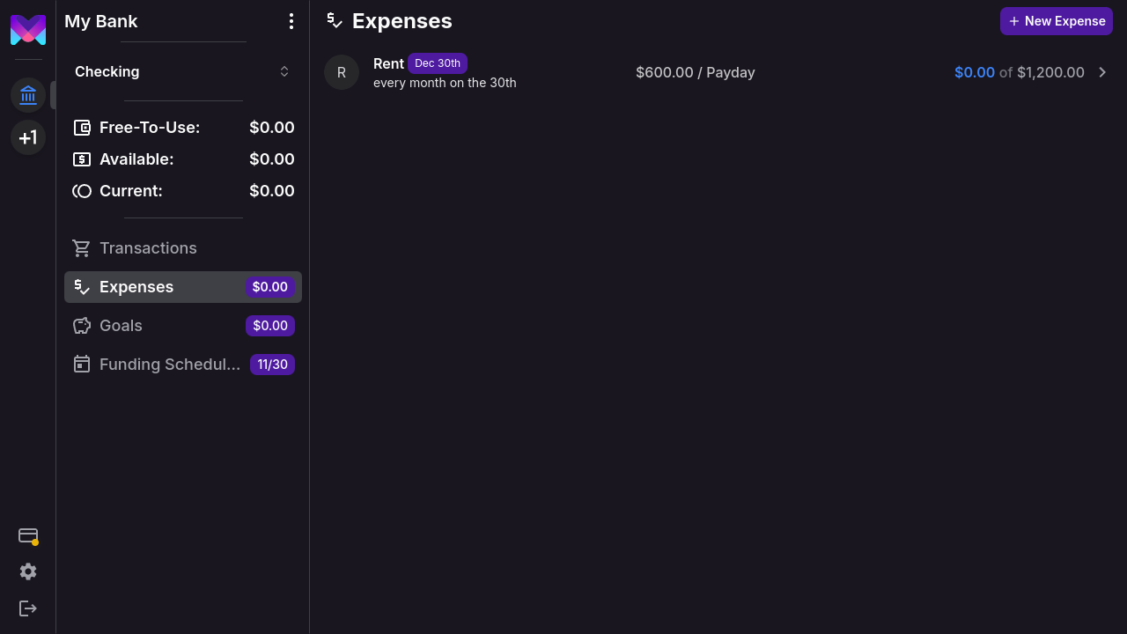
Task: Click the Free-To-Use balance row
Action: click(x=183, y=128)
